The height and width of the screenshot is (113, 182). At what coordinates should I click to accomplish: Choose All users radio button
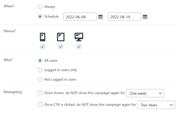(40, 61)
